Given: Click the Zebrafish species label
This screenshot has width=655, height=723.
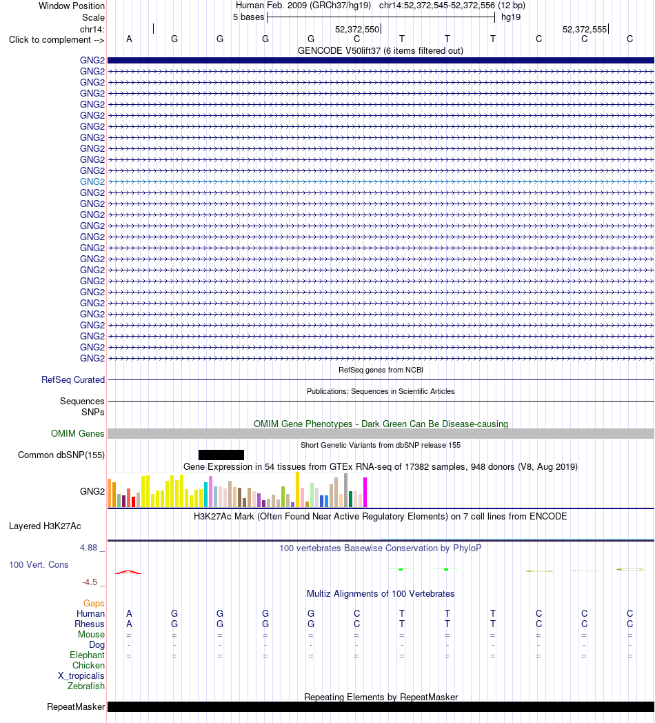Looking at the screenshot, I should click(x=86, y=686).
